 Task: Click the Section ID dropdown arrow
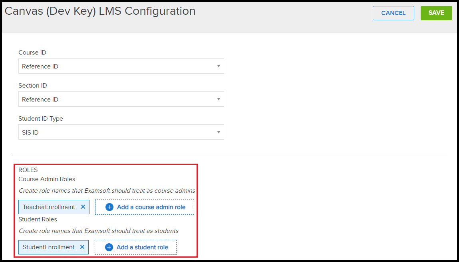click(x=219, y=99)
